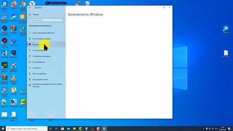Open Camtasia desktop shortcut
Screen dimensions: 233x131
[x=23, y=103]
